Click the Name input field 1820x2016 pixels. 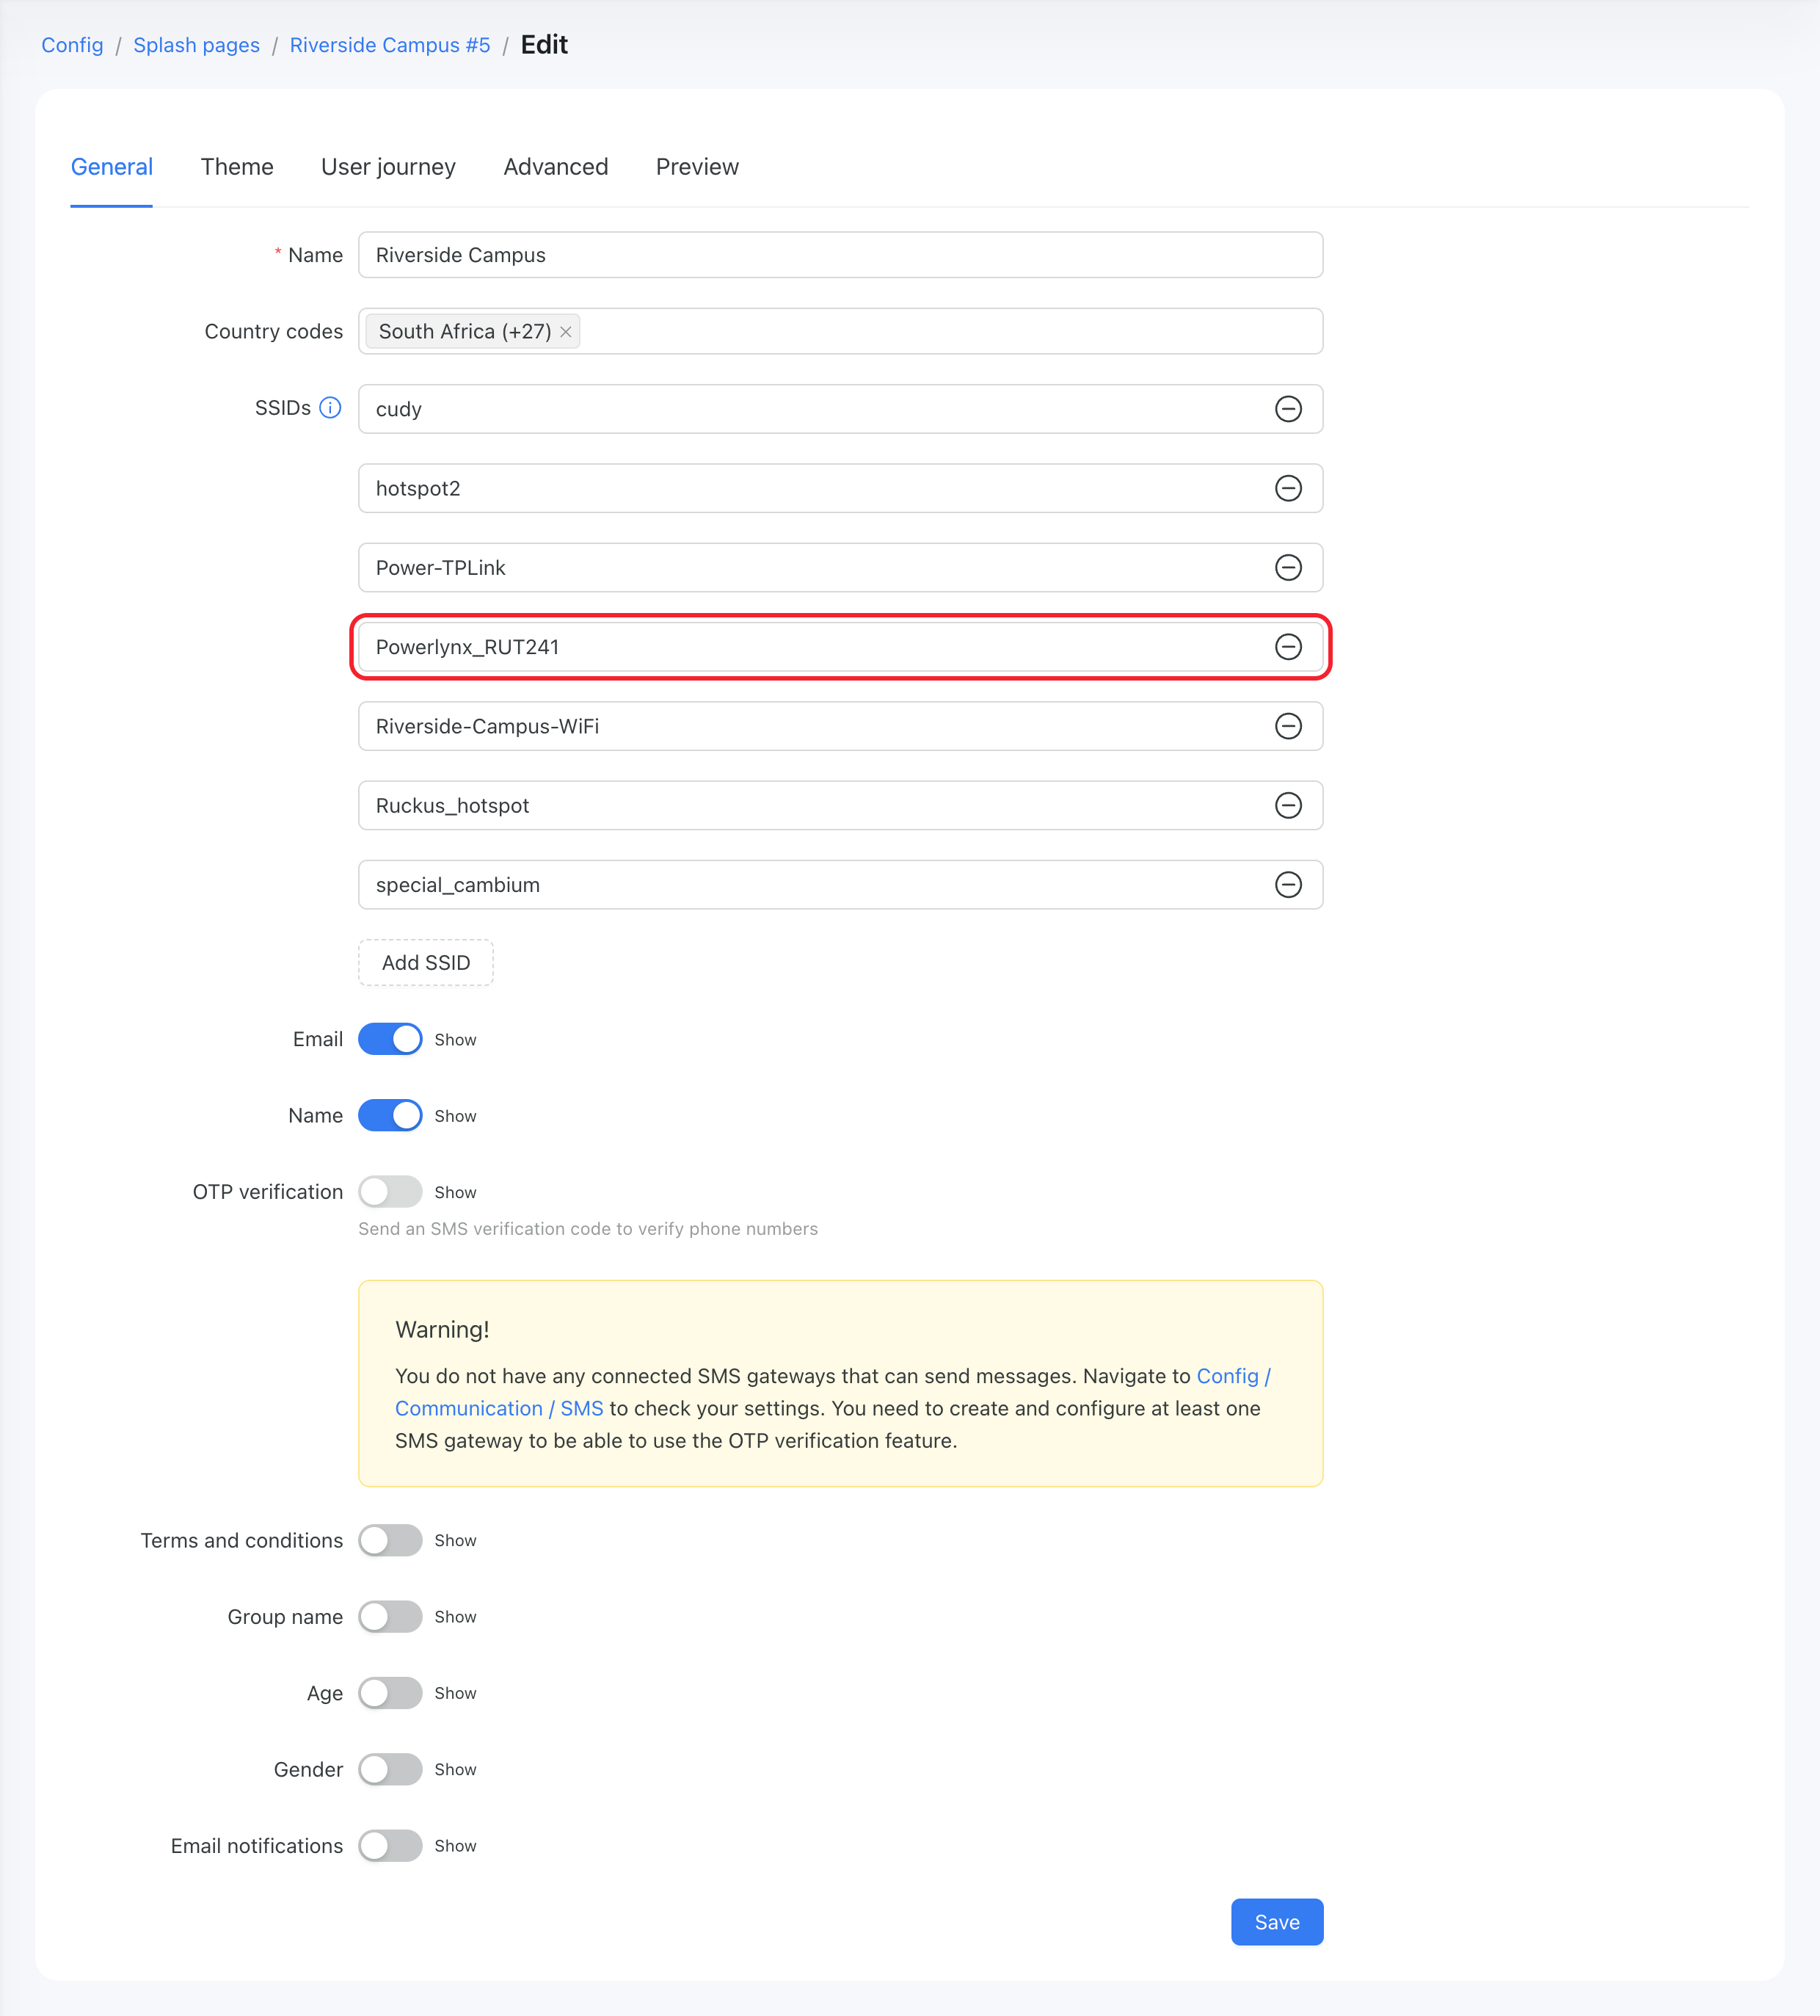840,255
